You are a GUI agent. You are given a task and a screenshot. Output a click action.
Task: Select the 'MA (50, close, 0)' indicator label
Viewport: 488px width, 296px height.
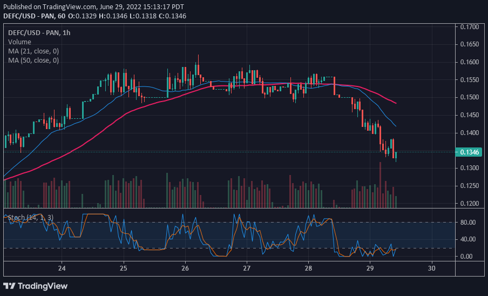33,60
